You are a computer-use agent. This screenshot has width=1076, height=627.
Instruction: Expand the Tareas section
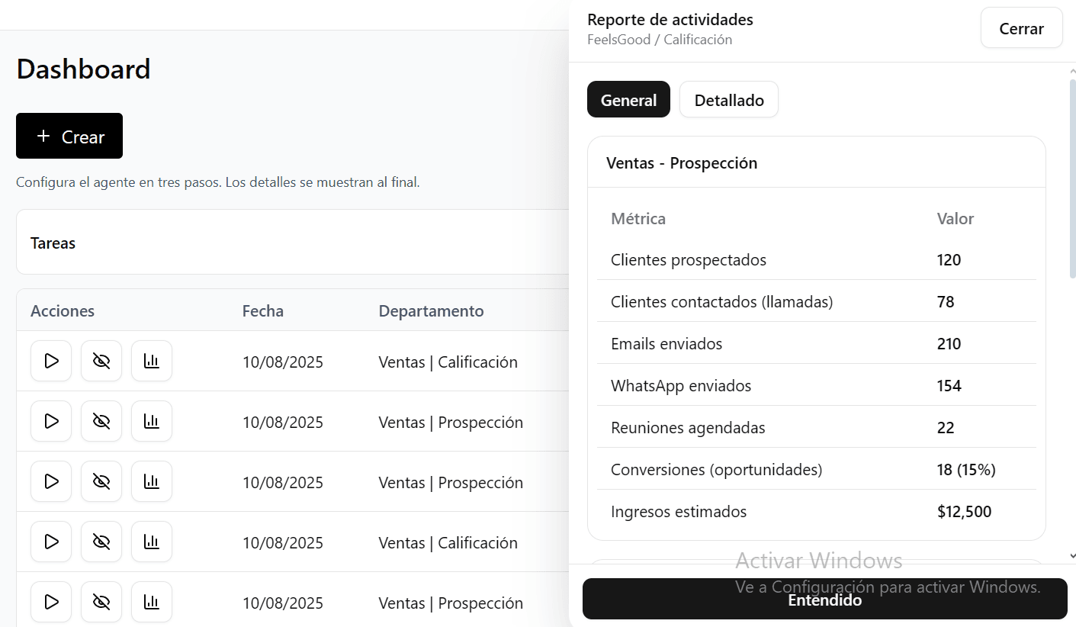[53, 243]
